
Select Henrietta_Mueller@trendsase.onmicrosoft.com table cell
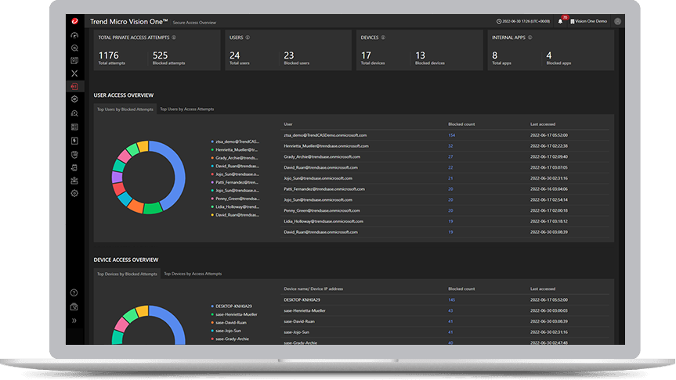point(326,146)
